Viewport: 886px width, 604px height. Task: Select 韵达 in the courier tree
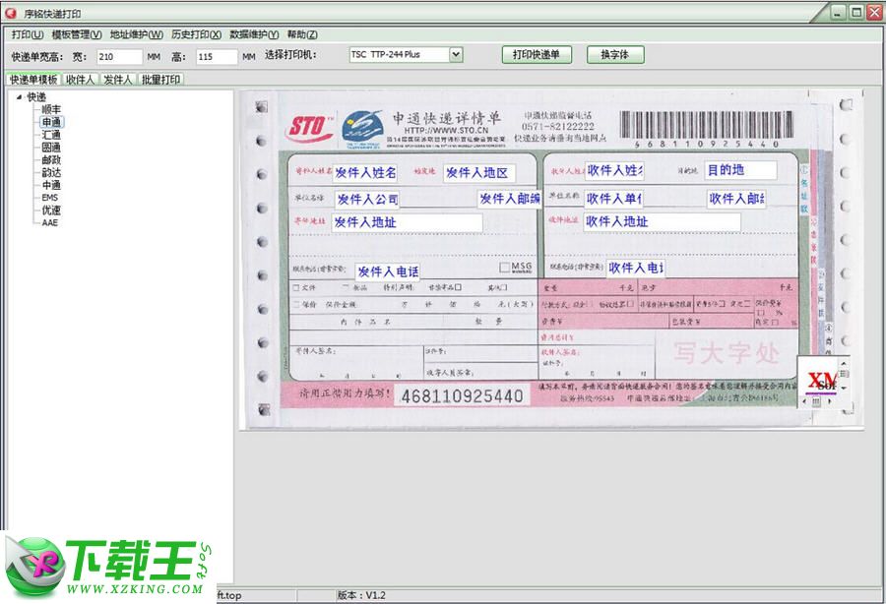pyautogui.click(x=51, y=173)
